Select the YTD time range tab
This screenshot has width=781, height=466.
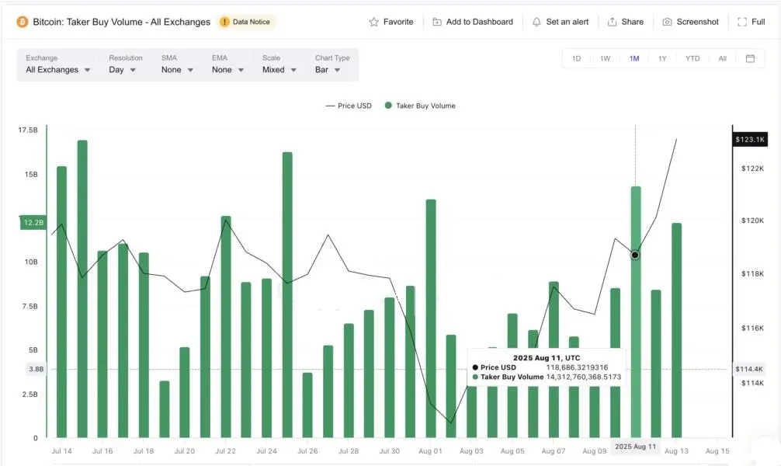pyautogui.click(x=692, y=58)
